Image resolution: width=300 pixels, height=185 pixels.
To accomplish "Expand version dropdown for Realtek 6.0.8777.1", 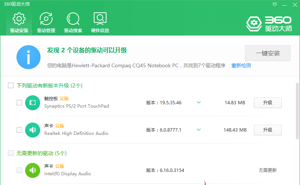I will point(199,130).
